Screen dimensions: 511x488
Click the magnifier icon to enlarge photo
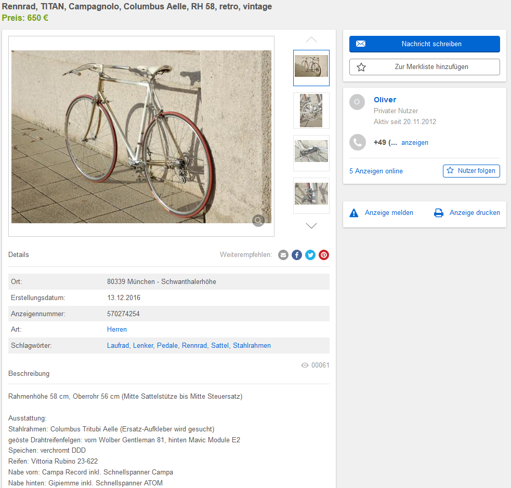click(x=258, y=221)
